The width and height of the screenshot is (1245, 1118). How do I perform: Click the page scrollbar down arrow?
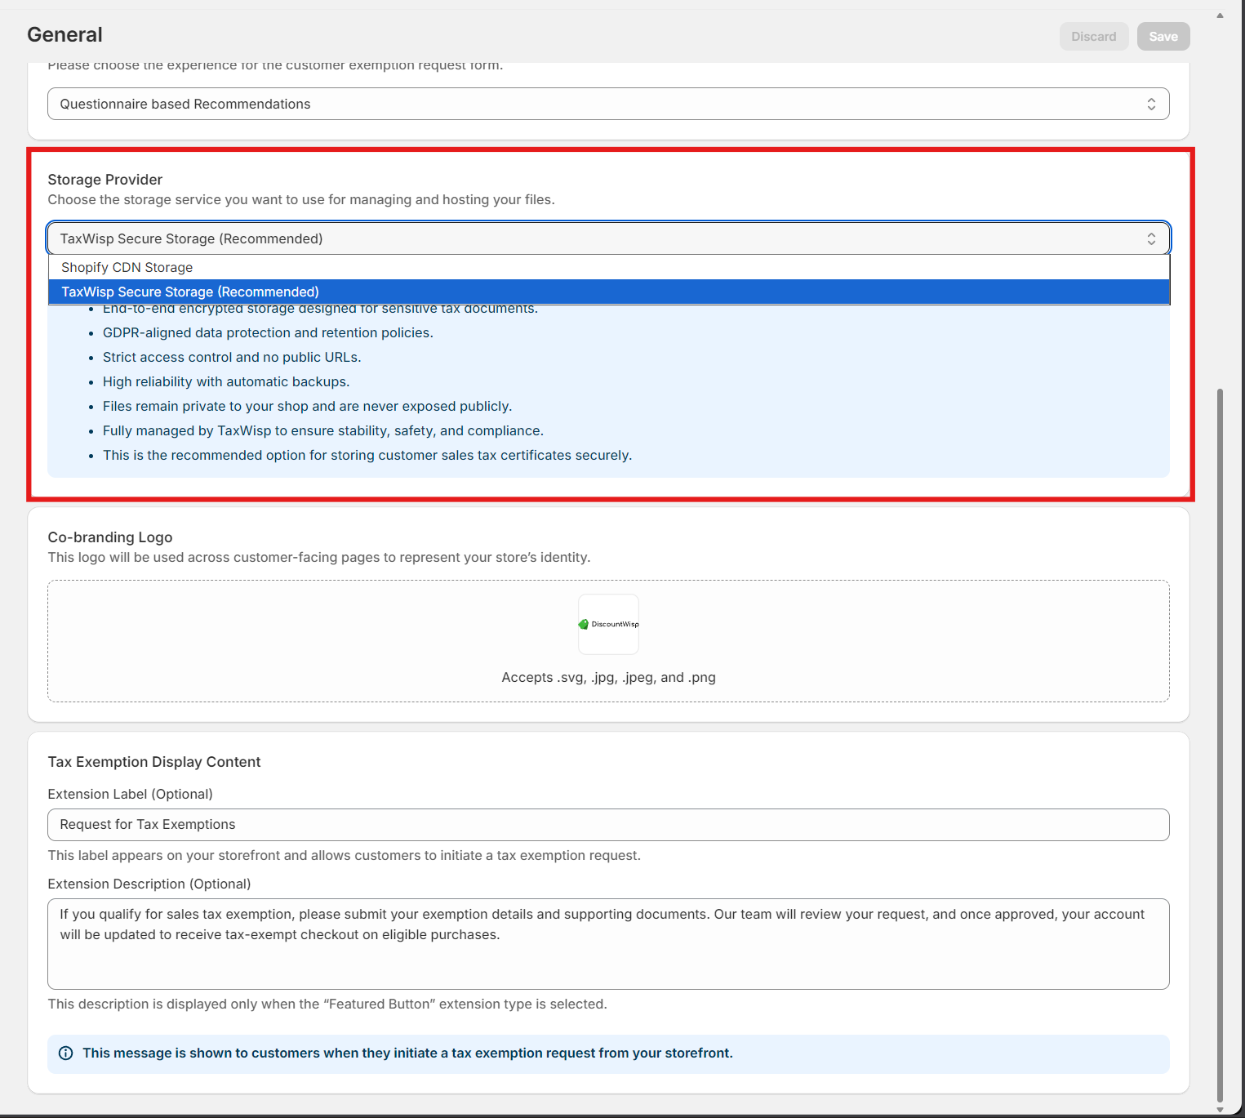coord(1220,1109)
